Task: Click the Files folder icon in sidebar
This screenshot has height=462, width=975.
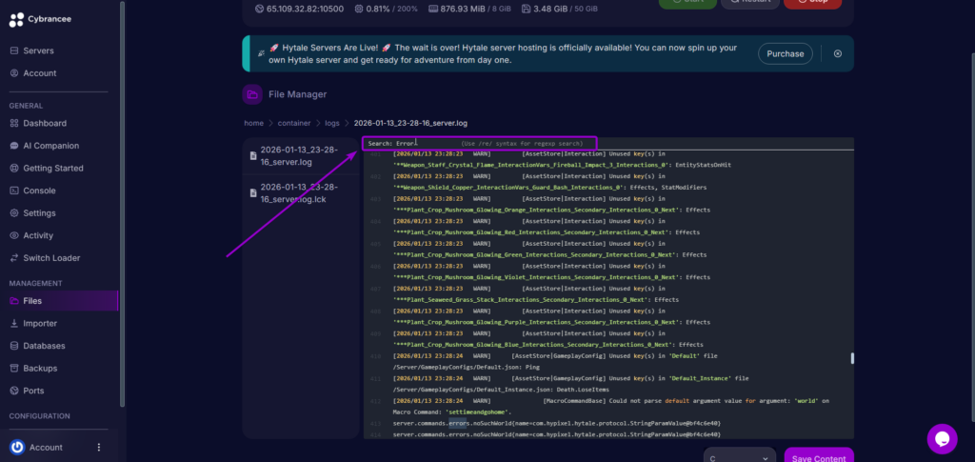Action: coord(14,300)
